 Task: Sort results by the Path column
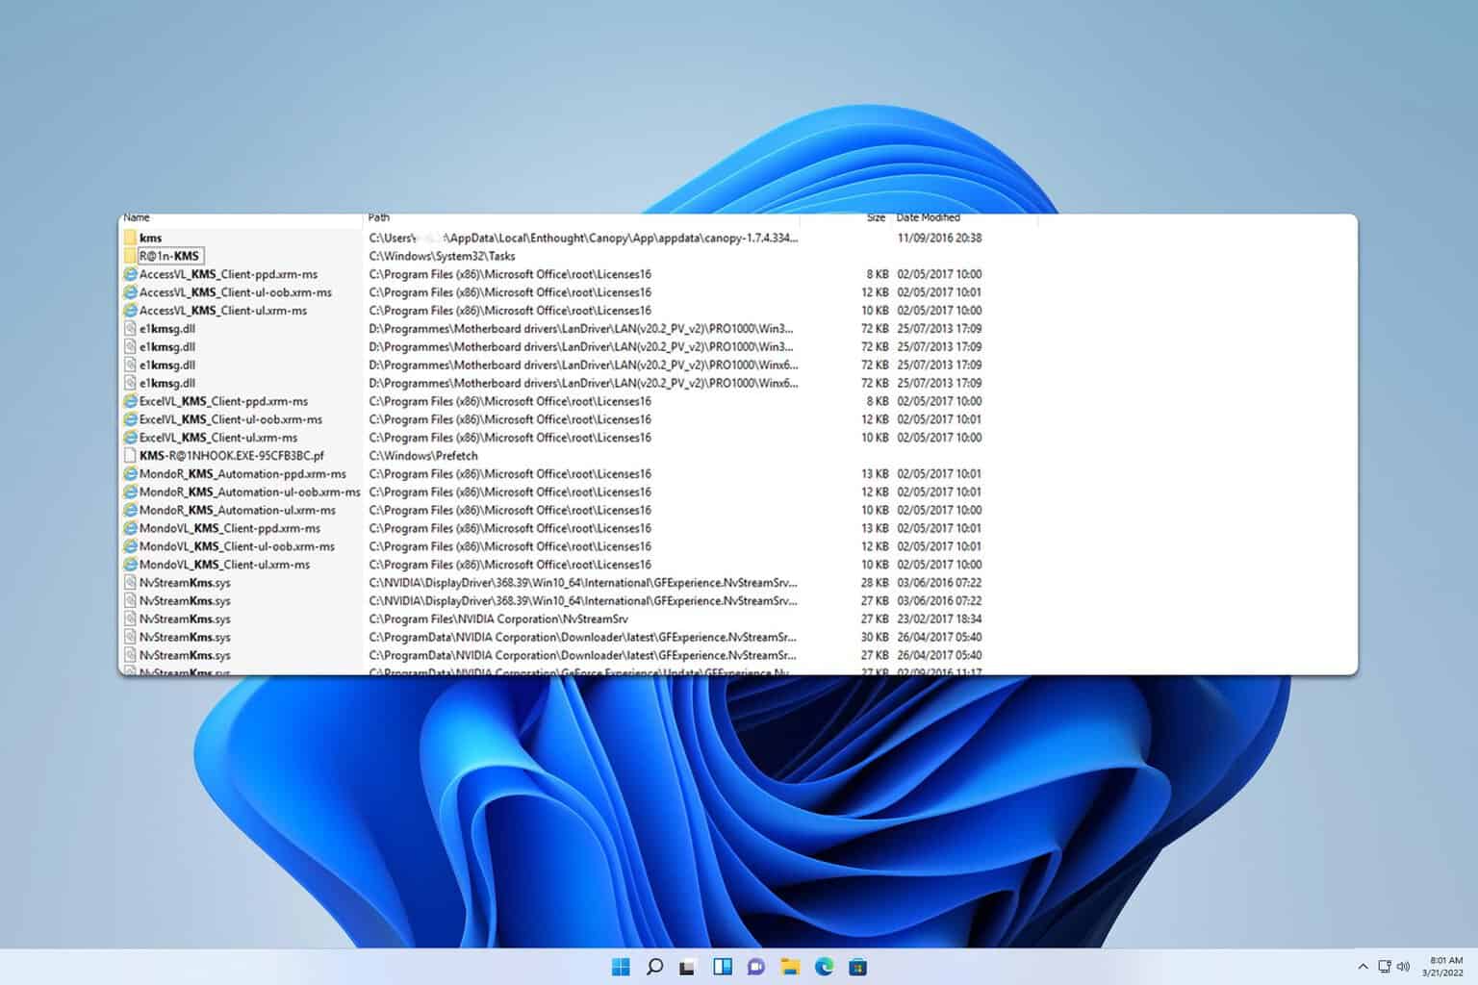(x=379, y=217)
